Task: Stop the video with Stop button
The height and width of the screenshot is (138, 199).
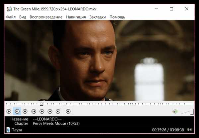Action: click(x=25, y=112)
